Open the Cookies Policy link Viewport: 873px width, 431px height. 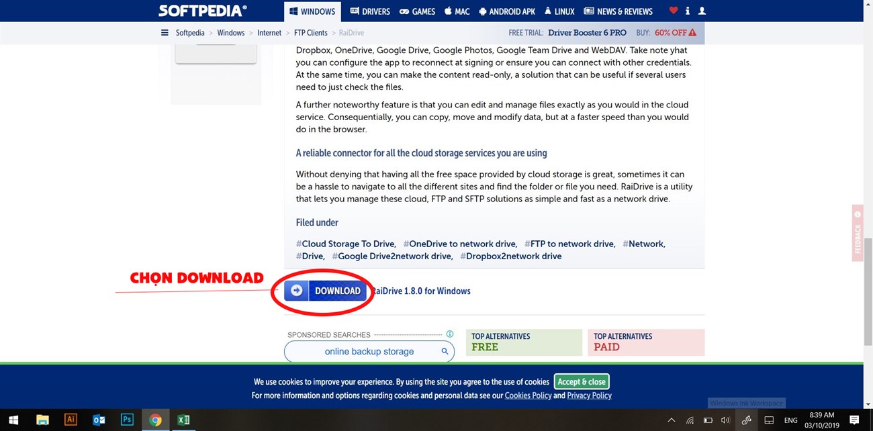(528, 395)
